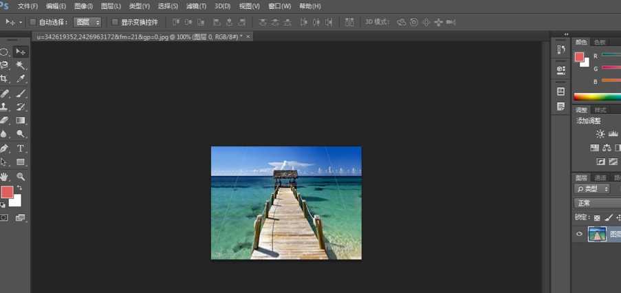Click the foreground color swatch in toolbar
This screenshot has height=293, width=621.
(6, 192)
